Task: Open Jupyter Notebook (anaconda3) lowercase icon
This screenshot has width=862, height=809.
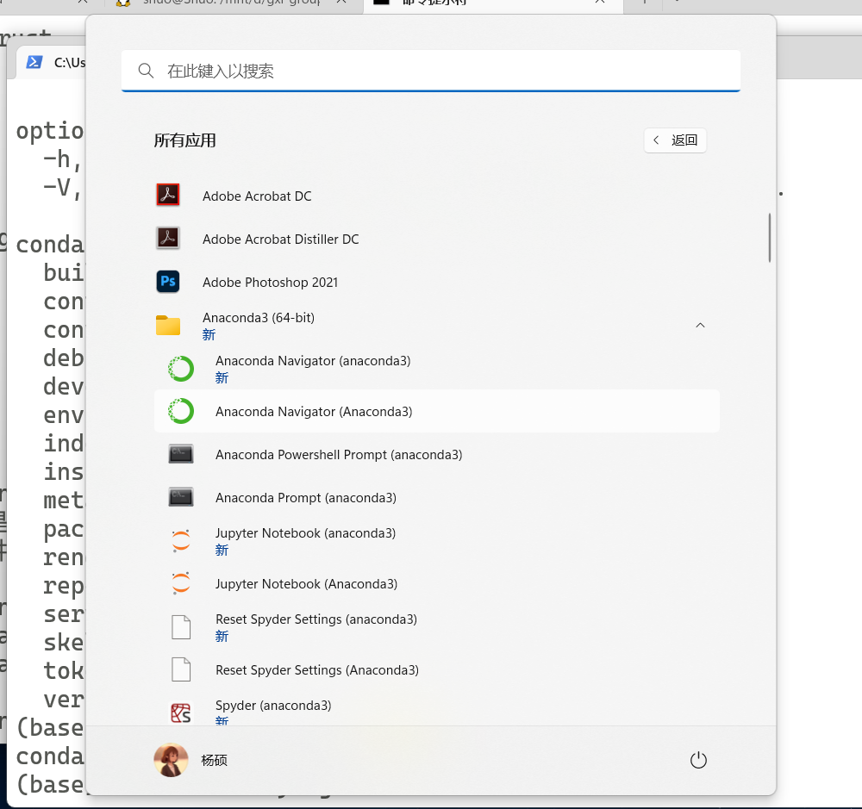Action: pos(181,541)
